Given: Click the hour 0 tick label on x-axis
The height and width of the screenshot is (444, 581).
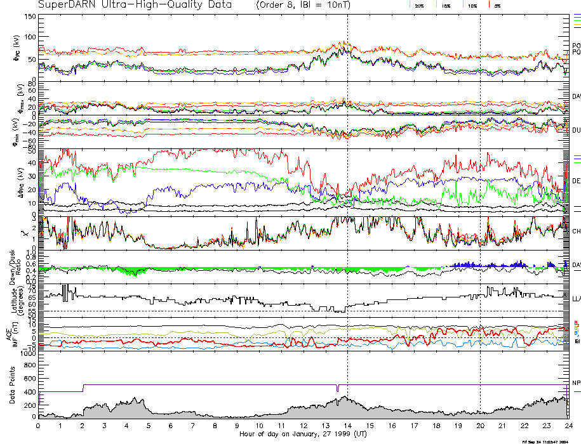Looking at the screenshot, I should click(38, 426).
